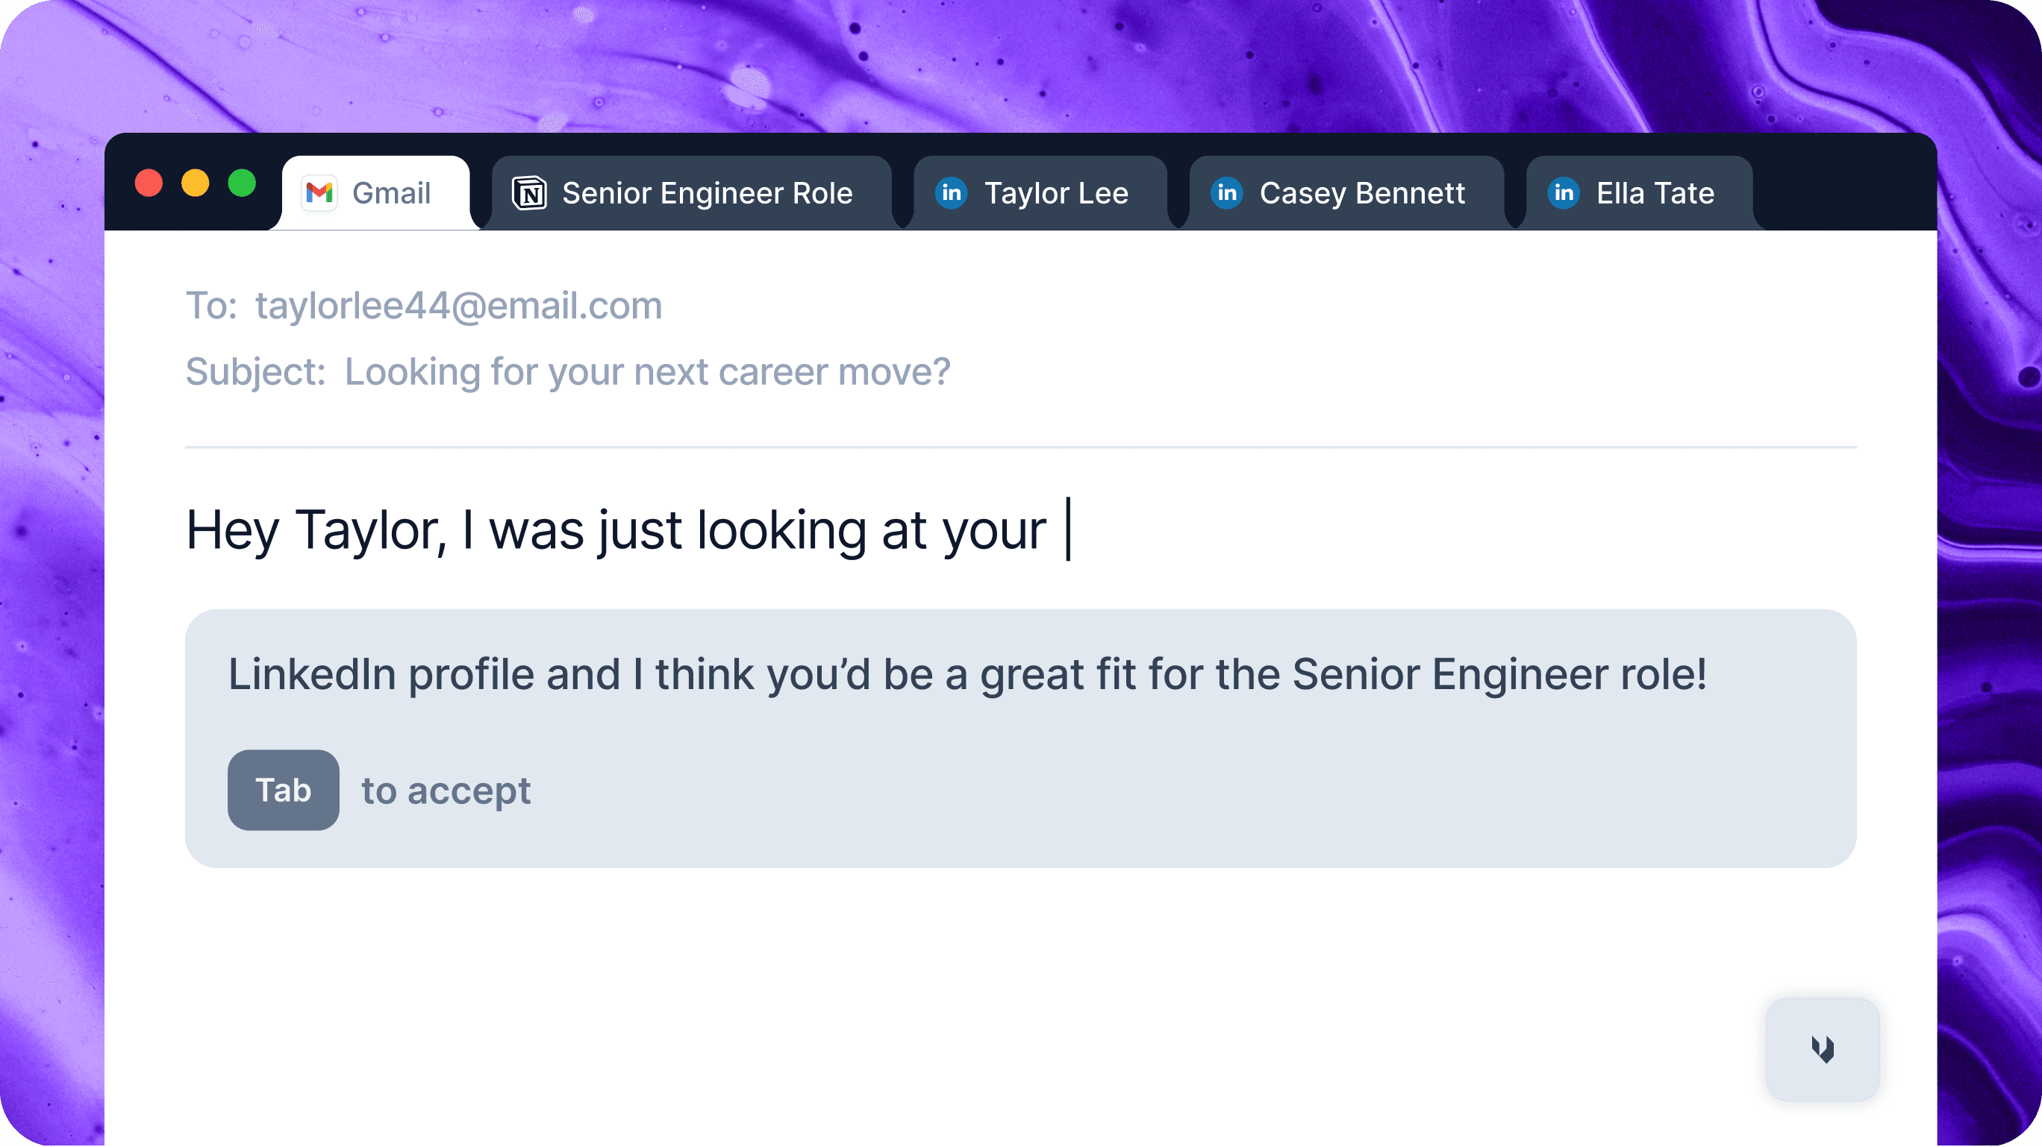Click the 'to accept' label
Viewport: 2042px width, 1147px height.
(446, 791)
